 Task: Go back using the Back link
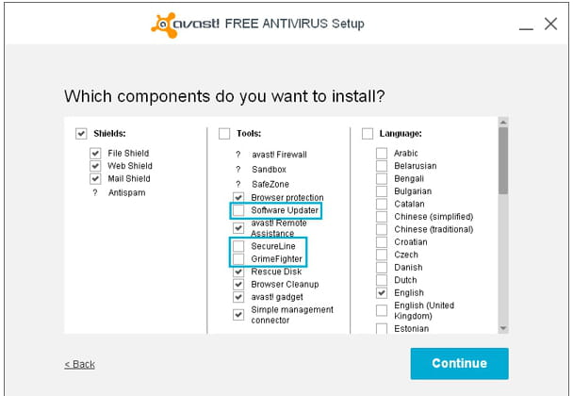pos(80,364)
